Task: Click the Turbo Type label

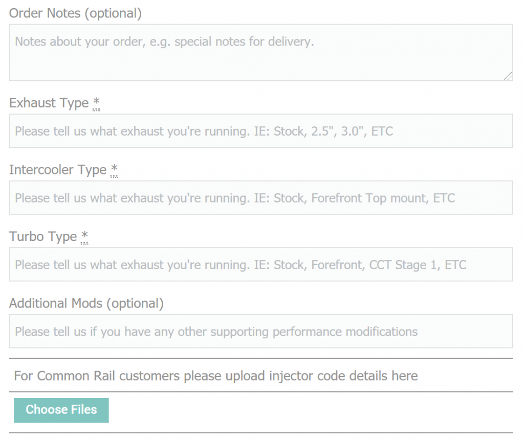Action: [43, 237]
